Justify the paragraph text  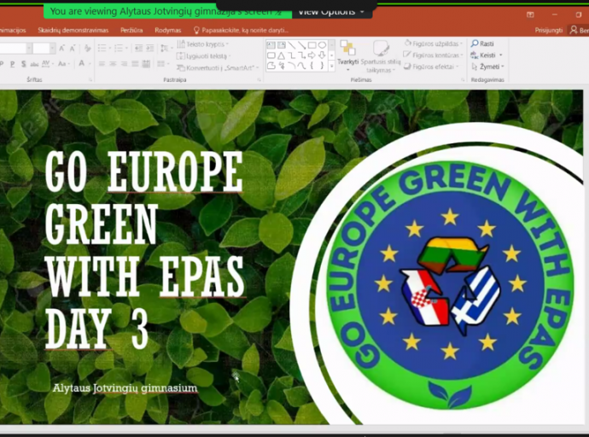point(135,64)
